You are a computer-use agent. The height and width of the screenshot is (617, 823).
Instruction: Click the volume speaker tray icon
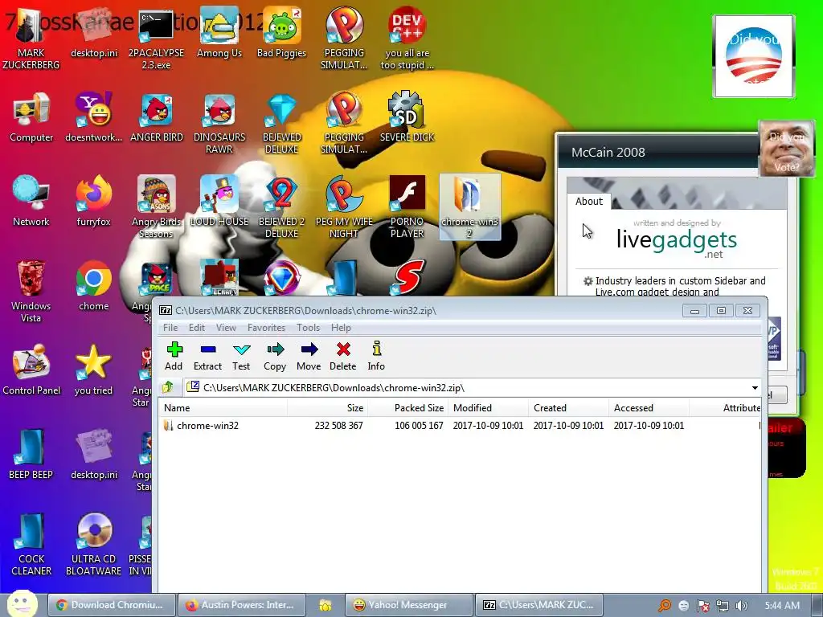point(741,606)
